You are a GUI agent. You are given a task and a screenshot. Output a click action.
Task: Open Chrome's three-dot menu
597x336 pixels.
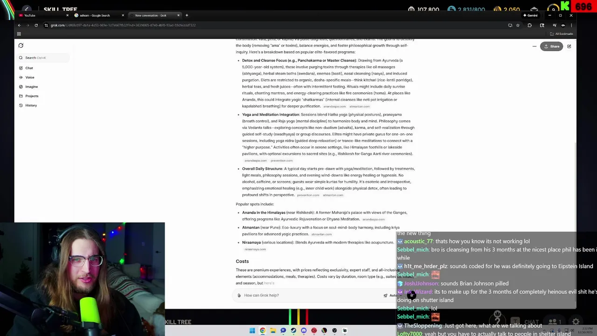(571, 25)
